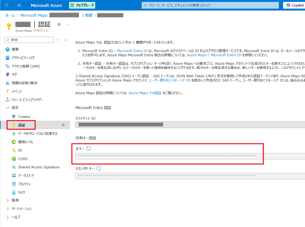The image size is (305, 227).
Task: Click the 問題の診断と解決 wrench icon
Action: coord(8,83)
